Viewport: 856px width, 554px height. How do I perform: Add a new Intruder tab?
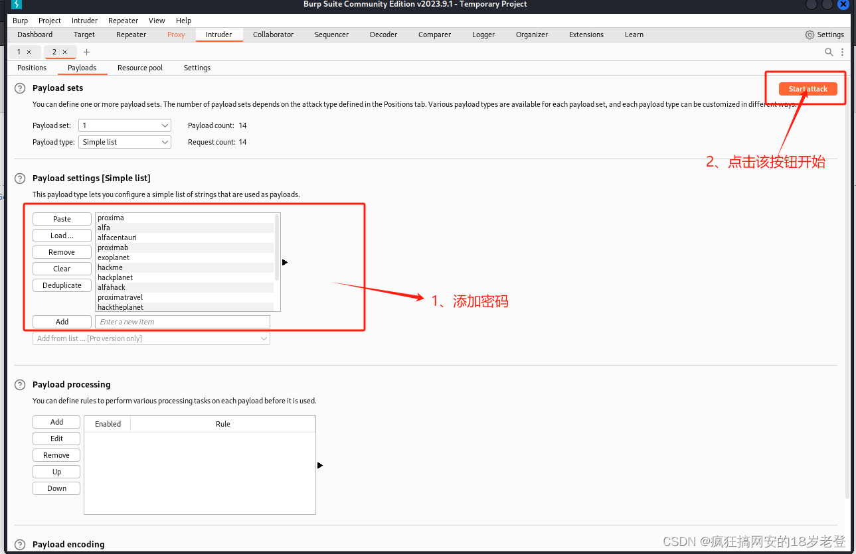pyautogui.click(x=86, y=52)
